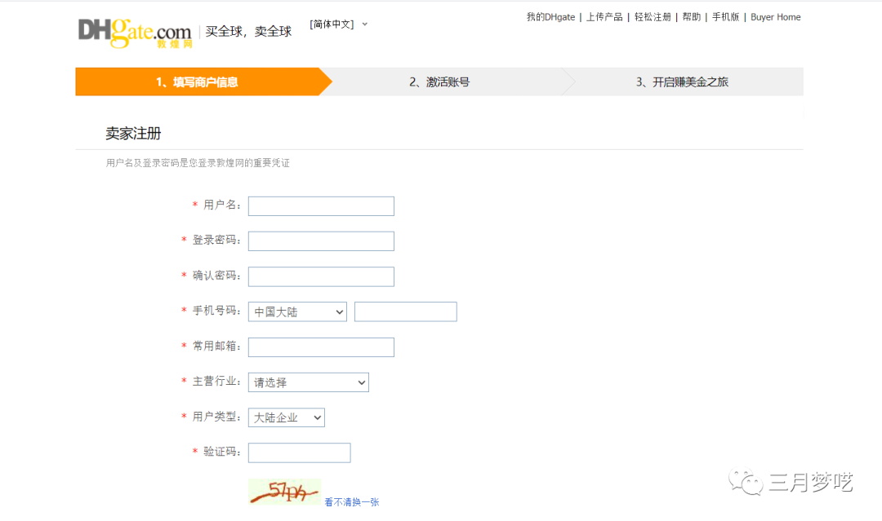This screenshot has height=521, width=882.
Task: Open the 轻松注册 link
Action: [653, 17]
